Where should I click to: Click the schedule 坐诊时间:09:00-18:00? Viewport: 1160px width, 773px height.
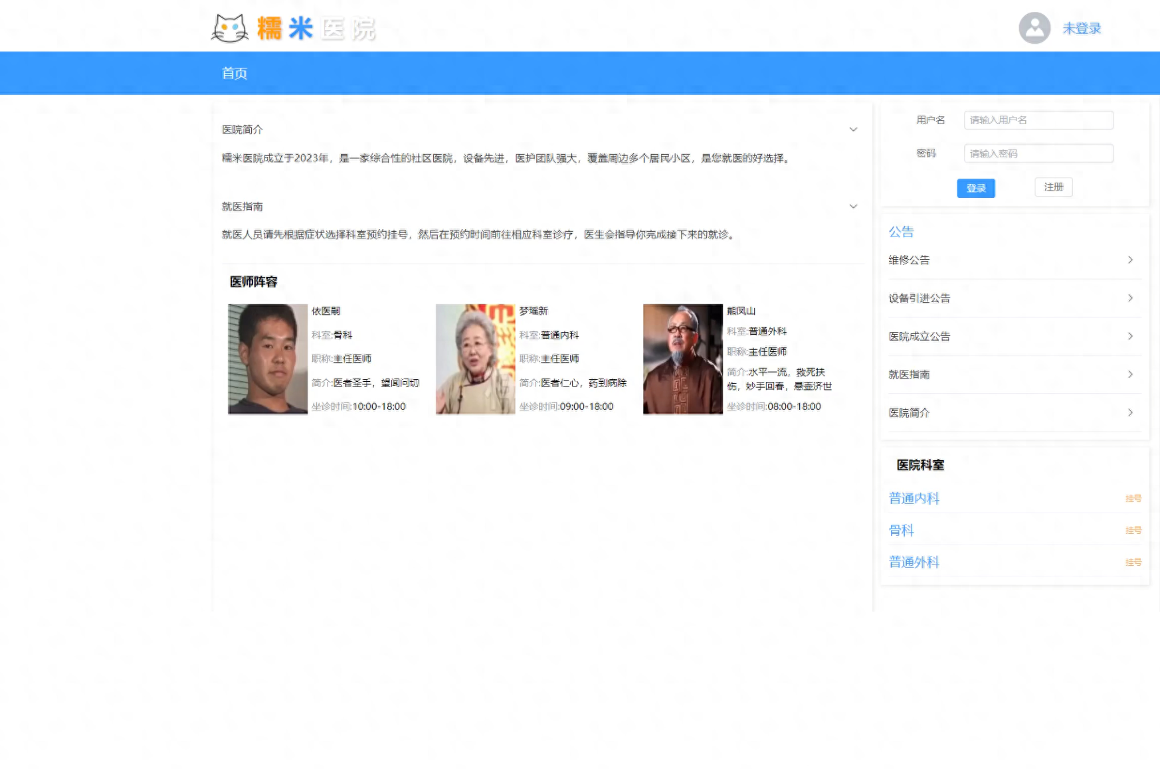coord(566,406)
